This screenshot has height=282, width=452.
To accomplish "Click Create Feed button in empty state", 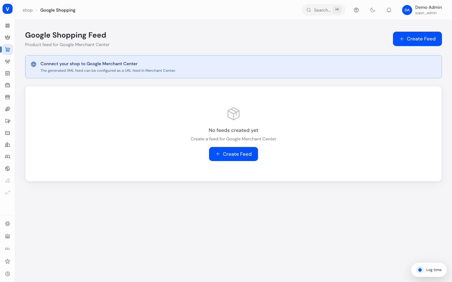I will point(234,154).
